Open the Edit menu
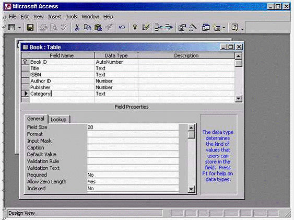 (x=25, y=17)
